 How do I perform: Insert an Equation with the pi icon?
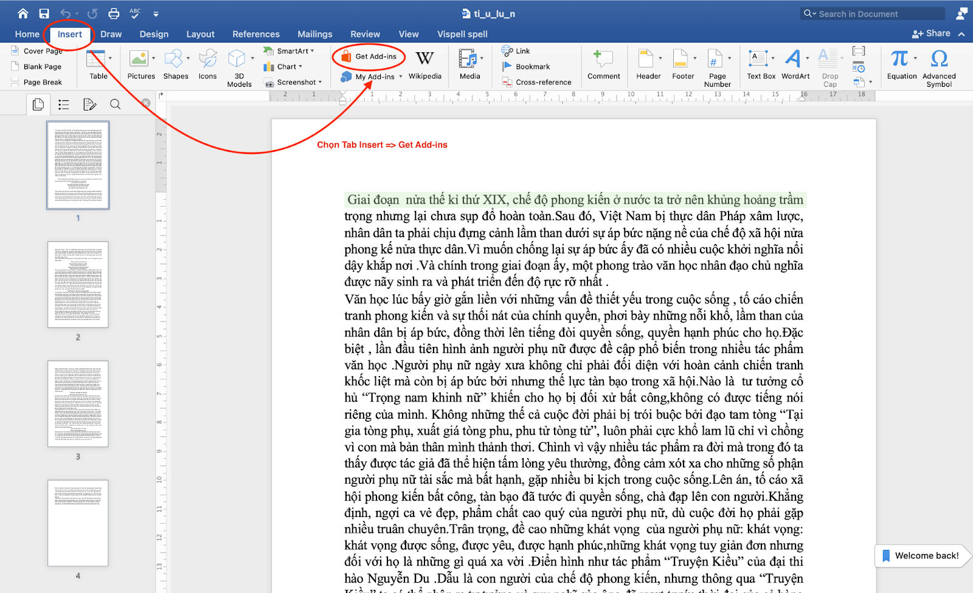(901, 64)
